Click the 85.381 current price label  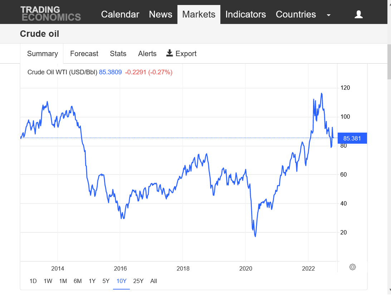coord(352,138)
